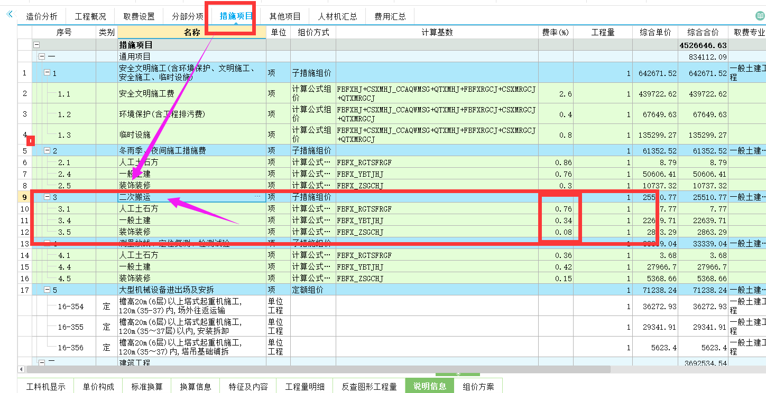This screenshot has width=766, height=393.
Task: Open the 标准换算 bottom tab
Action: (147, 386)
